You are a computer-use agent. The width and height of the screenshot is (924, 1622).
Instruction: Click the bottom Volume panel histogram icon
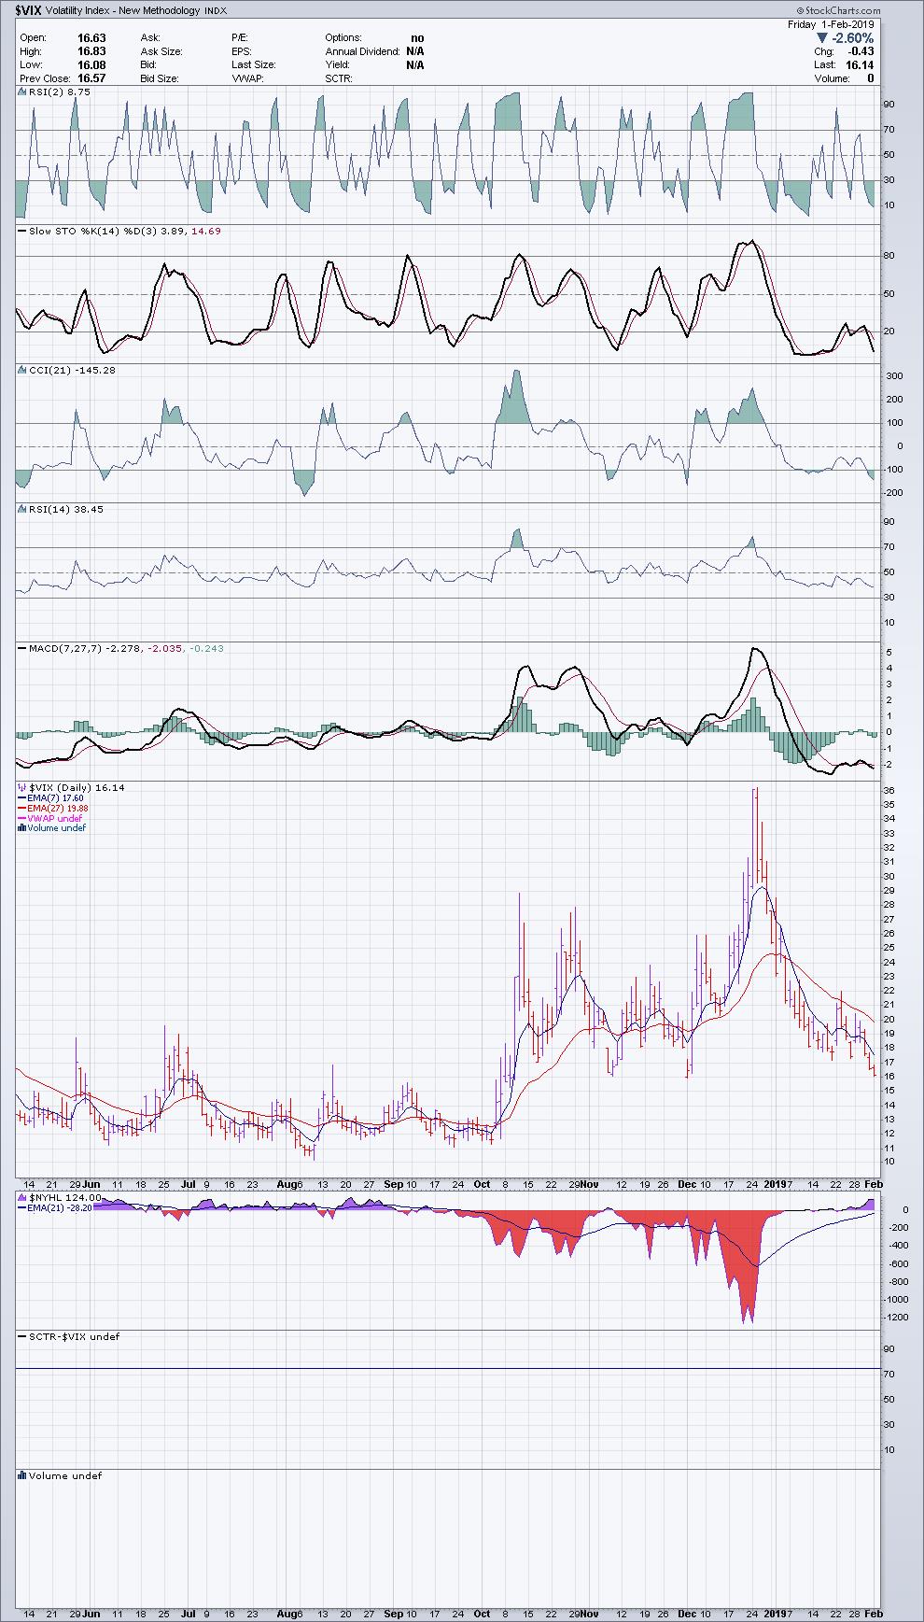coord(22,1476)
